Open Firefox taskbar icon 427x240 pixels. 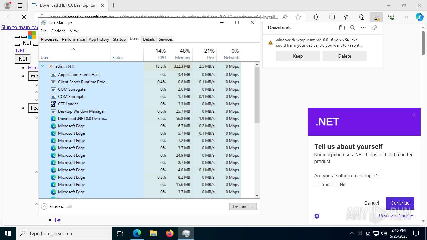point(169,233)
